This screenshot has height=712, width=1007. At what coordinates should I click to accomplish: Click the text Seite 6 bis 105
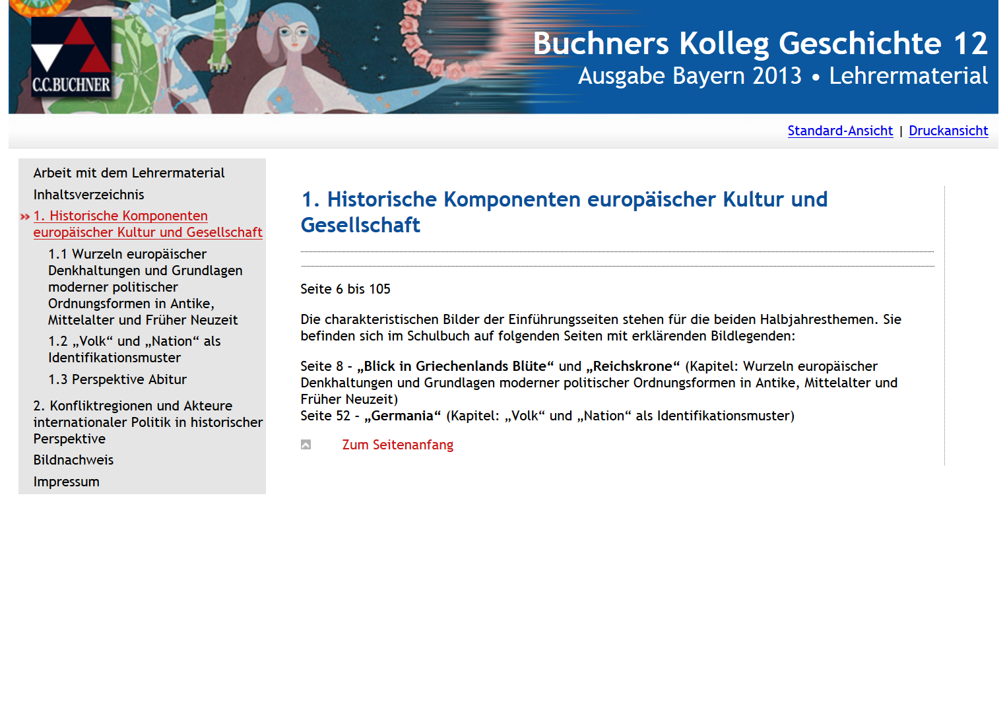click(345, 289)
